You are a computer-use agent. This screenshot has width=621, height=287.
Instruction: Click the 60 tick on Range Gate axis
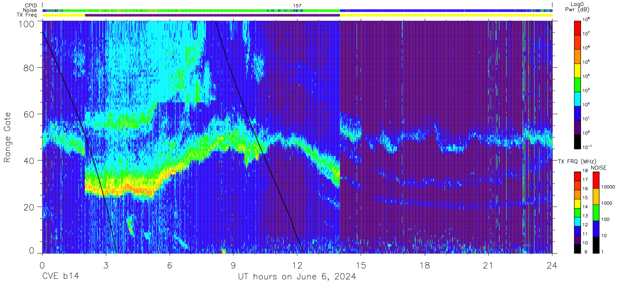[29, 114]
